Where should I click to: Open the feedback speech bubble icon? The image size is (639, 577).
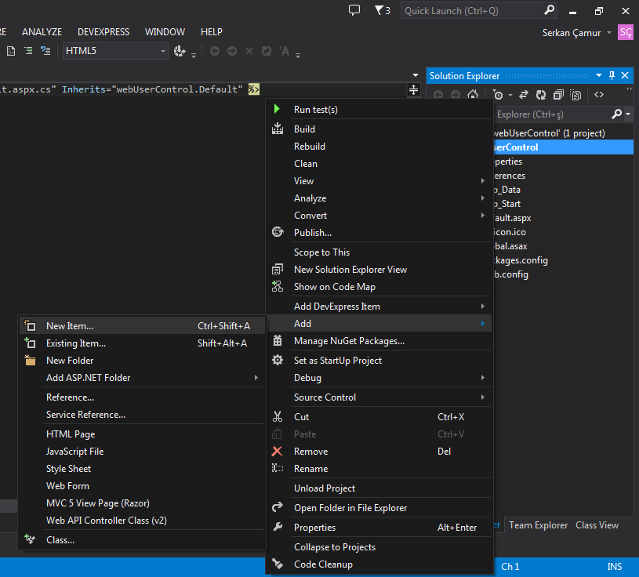(x=354, y=10)
